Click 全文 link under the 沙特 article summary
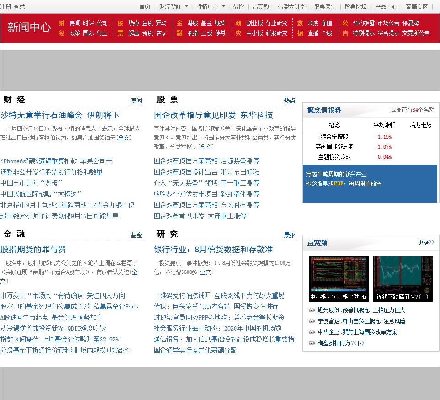This screenshot has height=400, width=440. pos(124,138)
